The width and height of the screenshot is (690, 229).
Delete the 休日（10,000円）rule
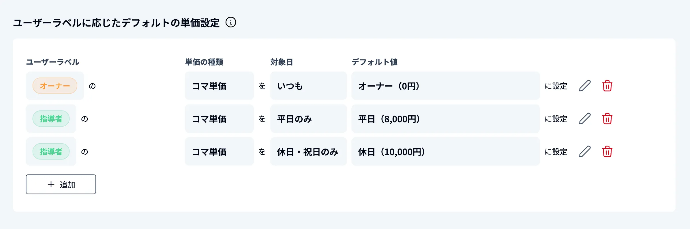607,151
